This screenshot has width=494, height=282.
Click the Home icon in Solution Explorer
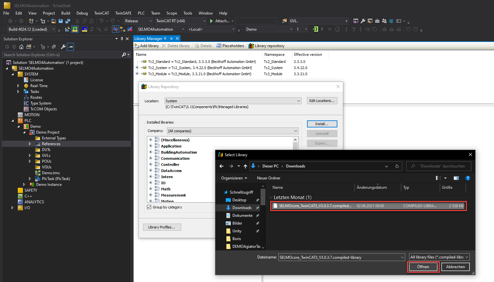point(21,47)
